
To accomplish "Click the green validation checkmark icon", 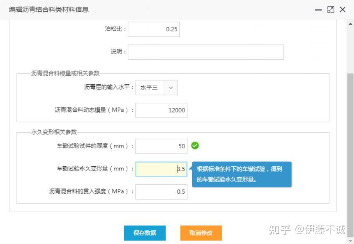I will coord(195,146).
